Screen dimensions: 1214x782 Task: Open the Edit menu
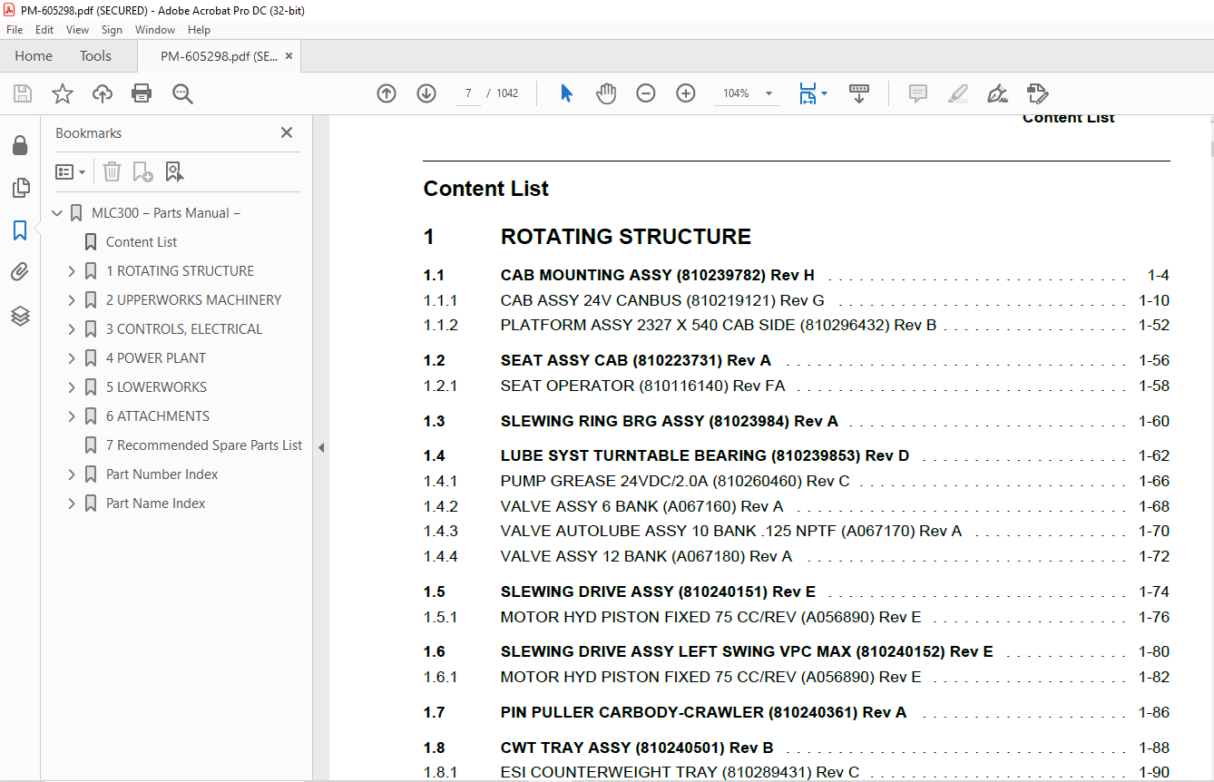pos(44,30)
